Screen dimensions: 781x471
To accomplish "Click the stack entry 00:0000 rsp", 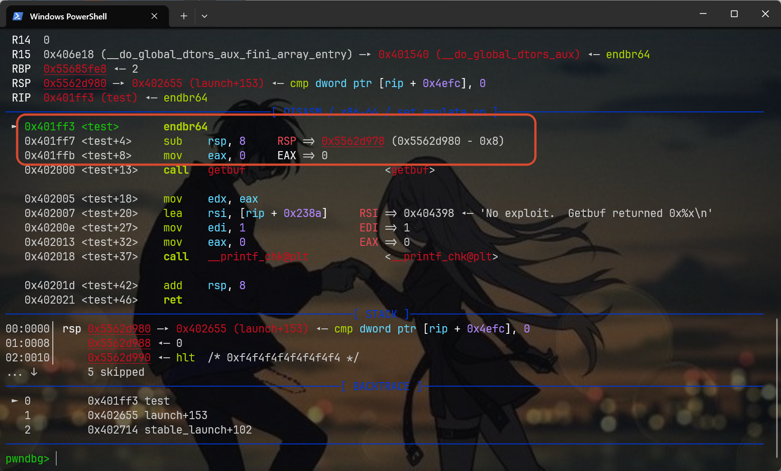I will [268, 329].
